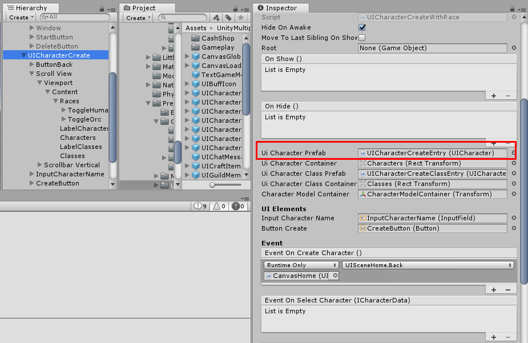
Task: Click the plus button under the On Show list
Action: coord(494,96)
